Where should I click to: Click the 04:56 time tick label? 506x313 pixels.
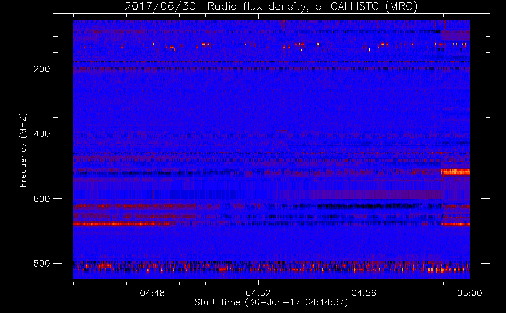(364, 293)
